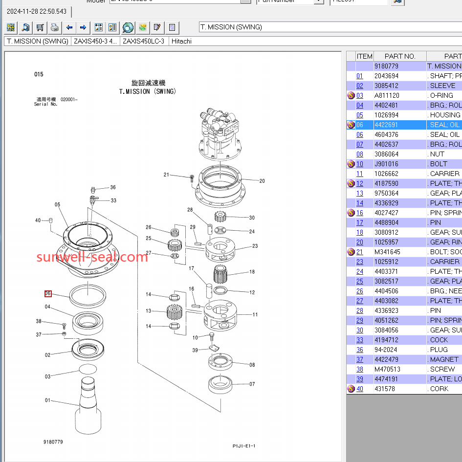Click the globe zoom icon in toolbar
Screen dimensions: 462x462
128,27
